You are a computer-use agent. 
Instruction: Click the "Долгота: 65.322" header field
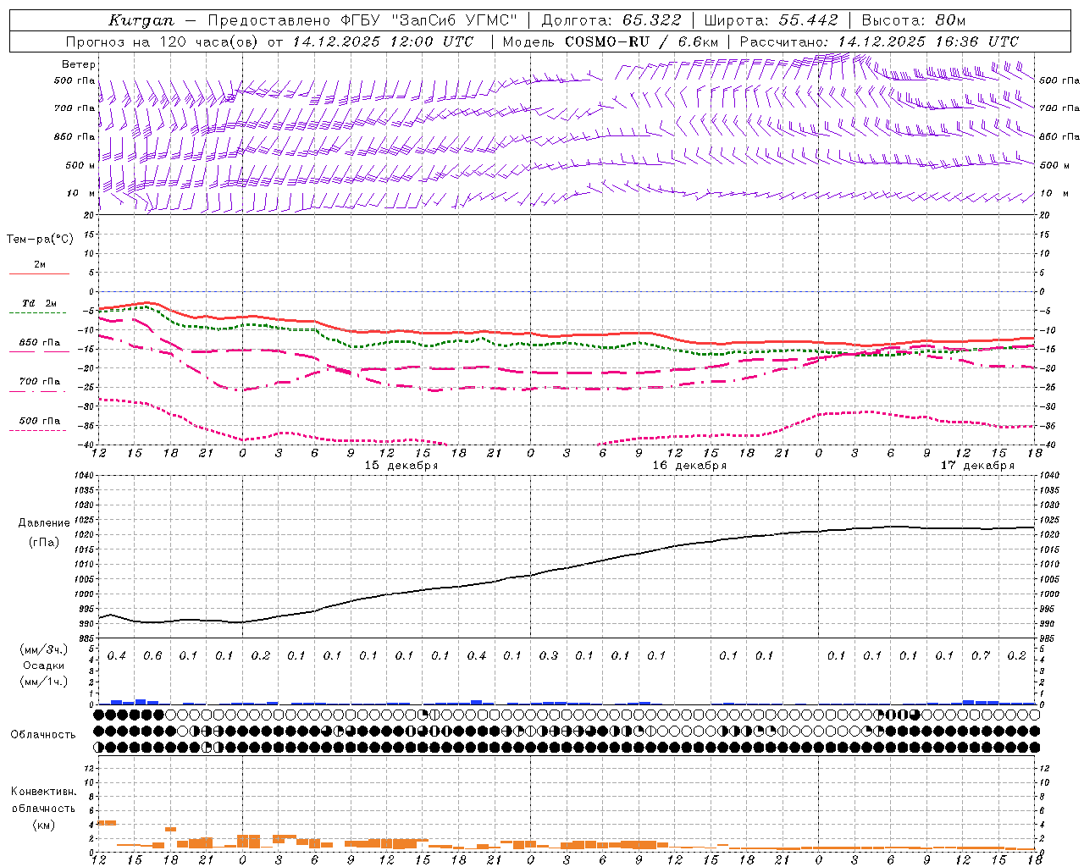611,20
